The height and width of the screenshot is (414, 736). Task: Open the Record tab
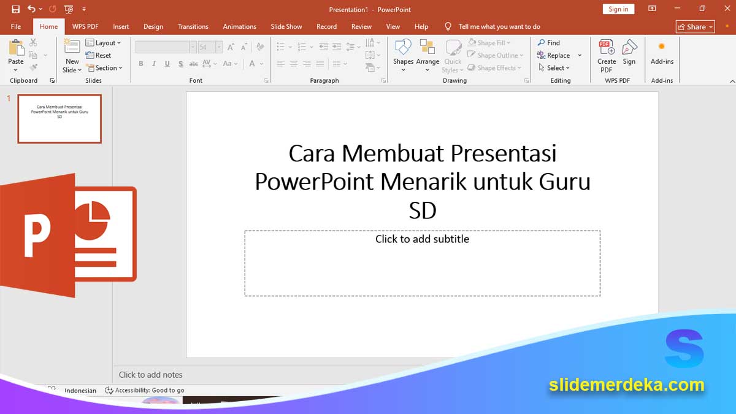[326, 26]
